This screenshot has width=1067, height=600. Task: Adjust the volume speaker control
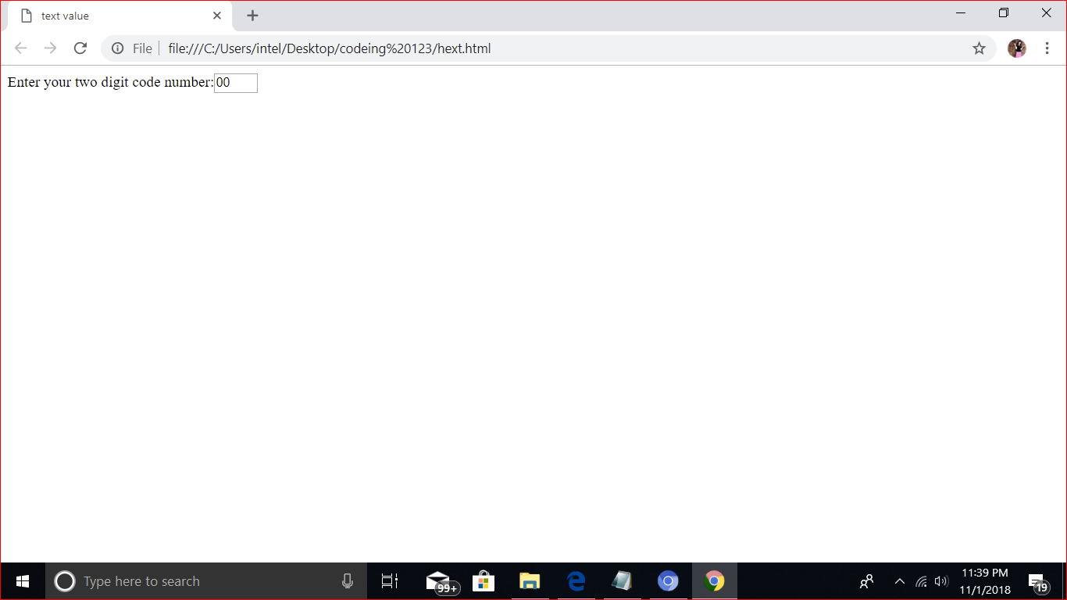click(941, 581)
